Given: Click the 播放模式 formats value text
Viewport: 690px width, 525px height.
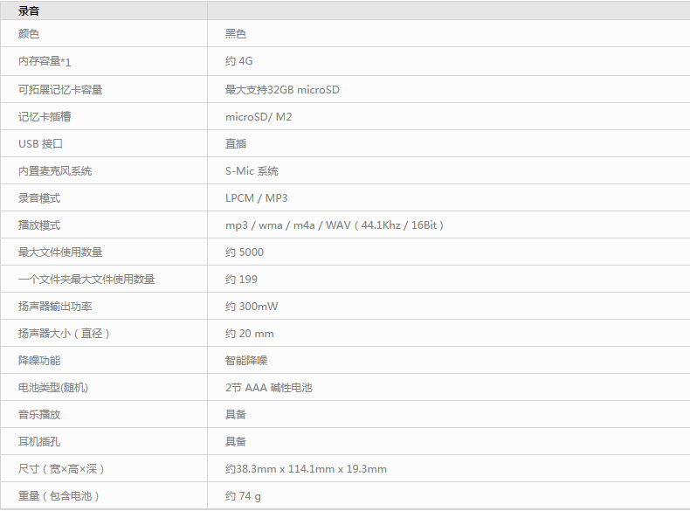Looking at the screenshot, I should coord(336,225).
